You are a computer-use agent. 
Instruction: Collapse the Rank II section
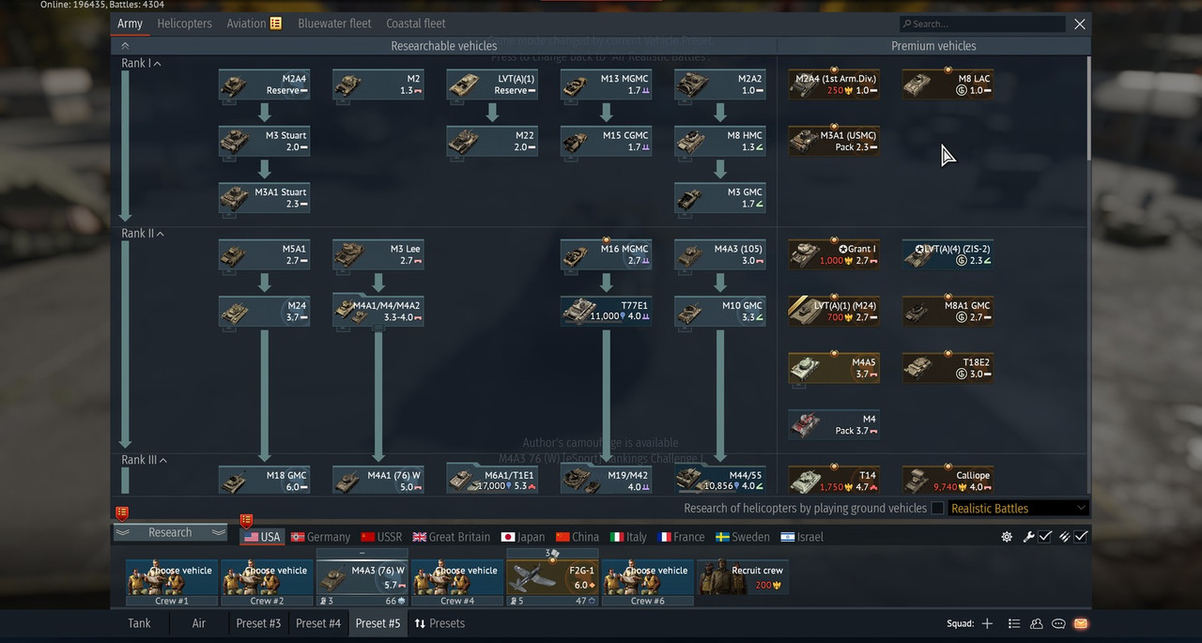tap(143, 234)
